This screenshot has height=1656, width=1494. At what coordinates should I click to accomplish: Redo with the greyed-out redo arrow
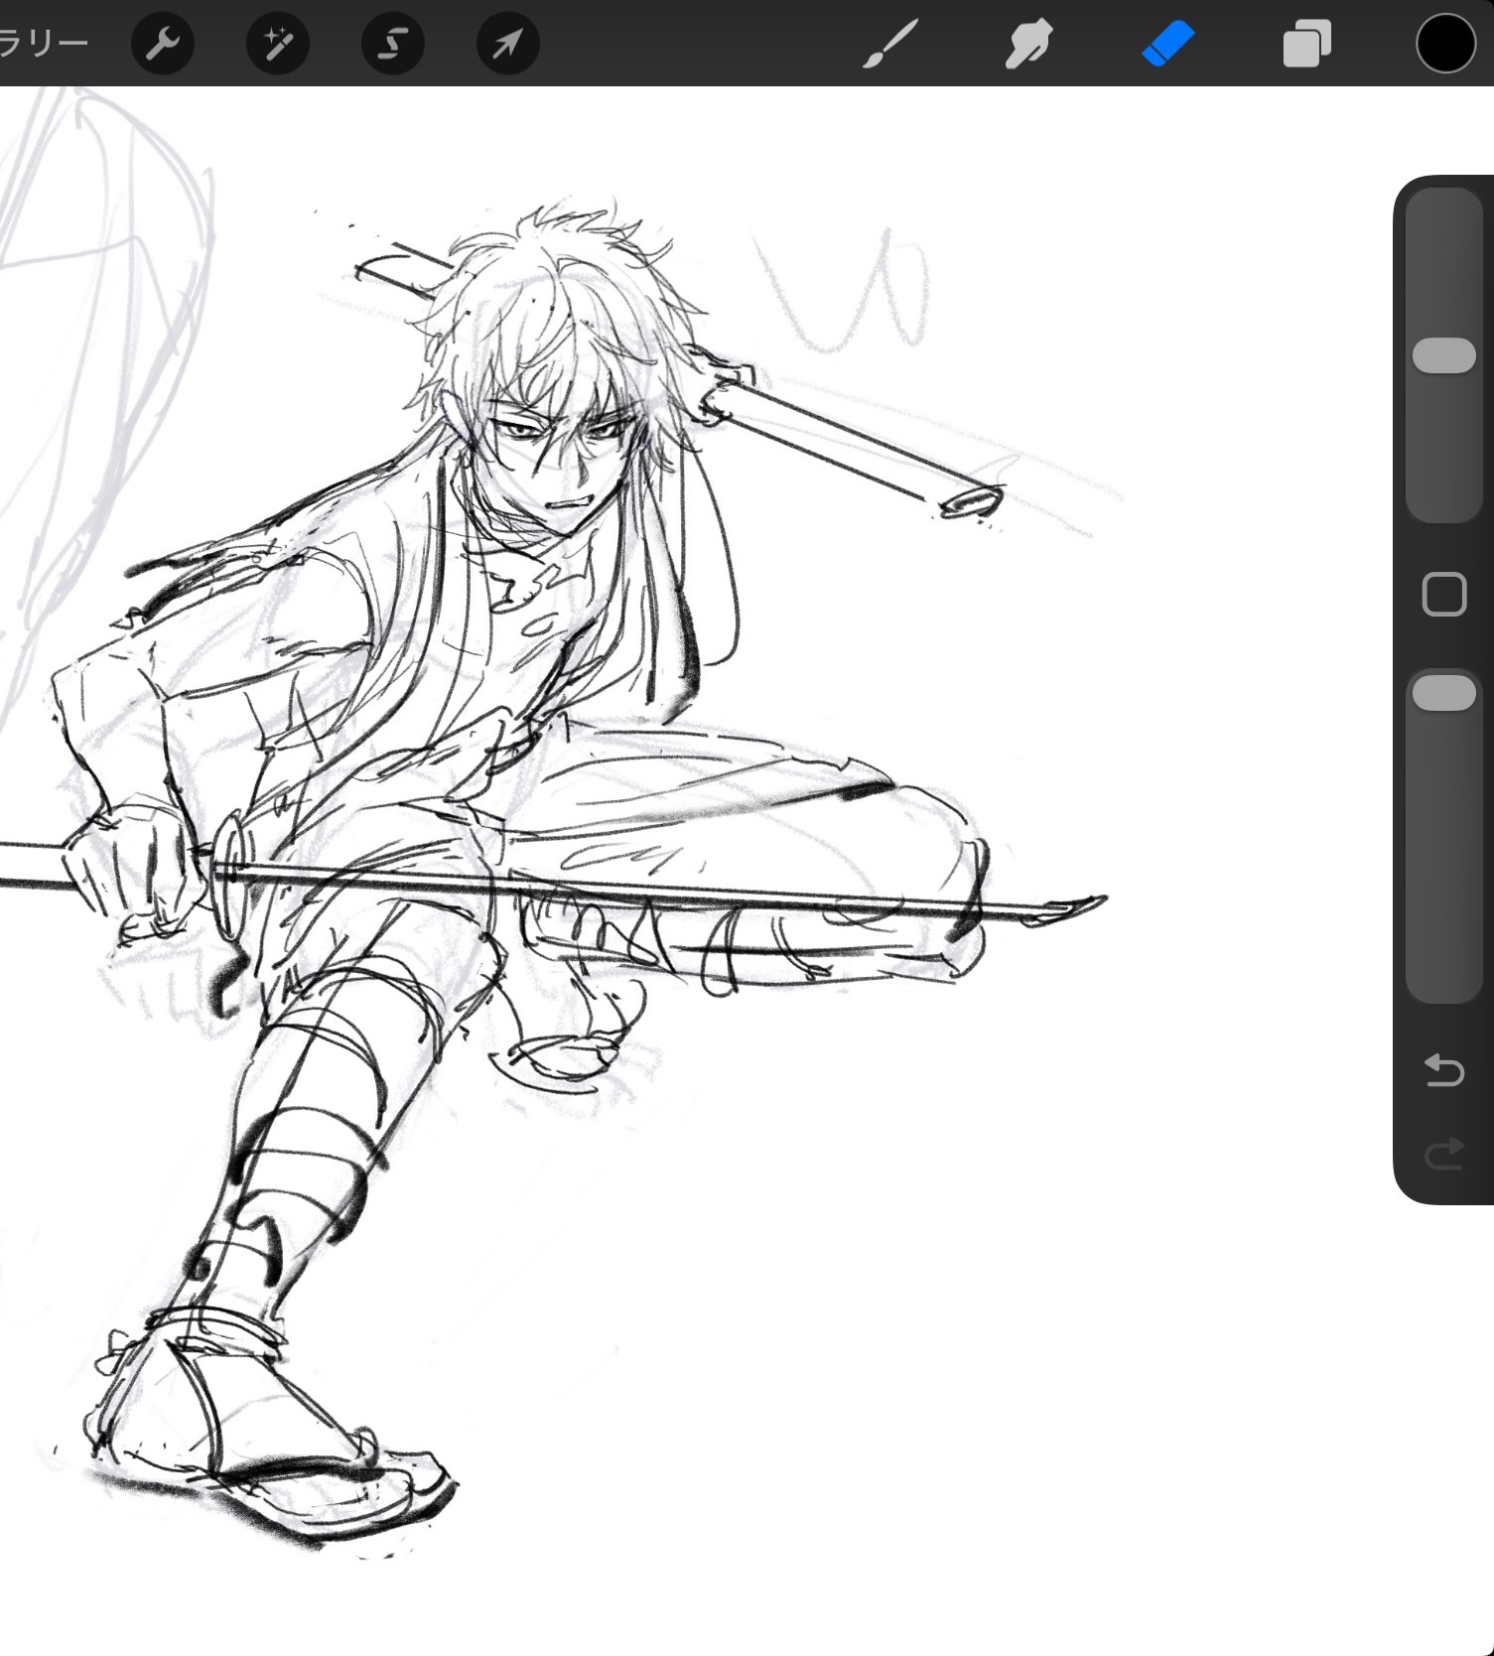pyautogui.click(x=1443, y=1154)
